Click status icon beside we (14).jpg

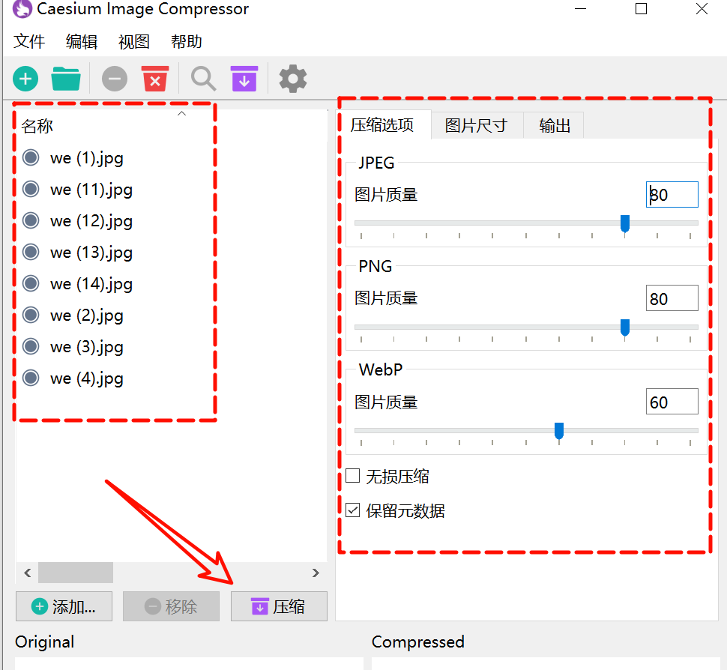(x=31, y=283)
